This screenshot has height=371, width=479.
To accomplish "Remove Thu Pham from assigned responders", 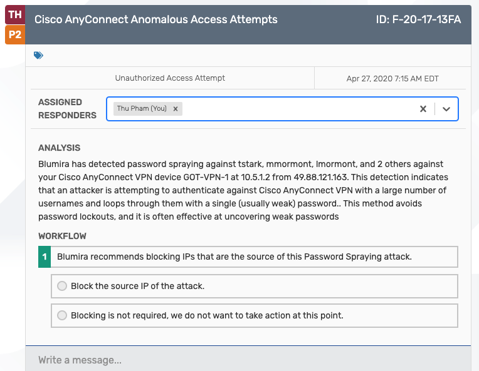I will pos(176,109).
